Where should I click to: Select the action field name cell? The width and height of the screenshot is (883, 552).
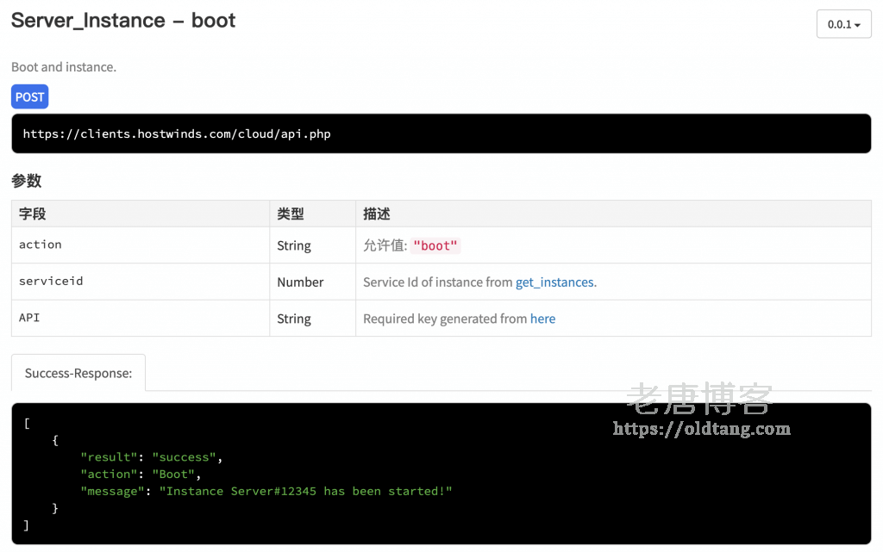tap(41, 245)
